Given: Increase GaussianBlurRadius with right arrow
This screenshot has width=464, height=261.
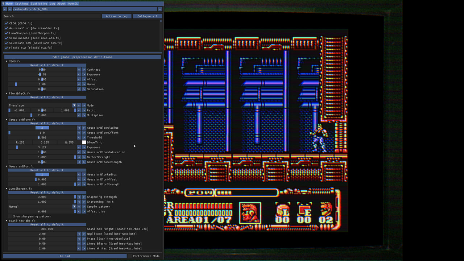Looking at the screenshot, I should [x=84, y=175].
